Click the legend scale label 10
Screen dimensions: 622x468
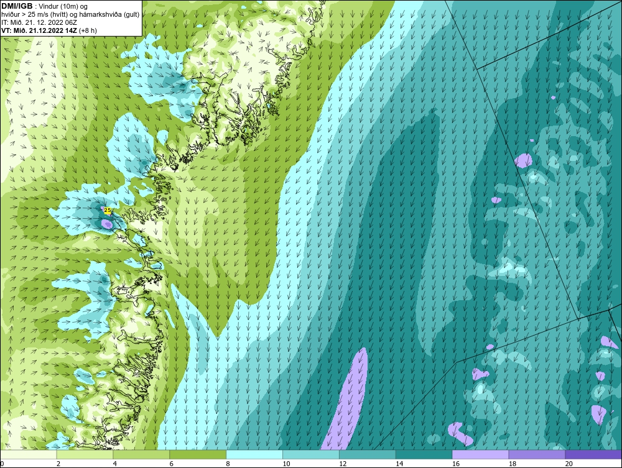pos(286,464)
